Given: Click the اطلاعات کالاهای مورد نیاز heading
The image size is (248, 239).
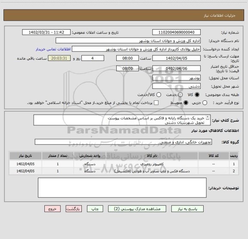Looking at the screenshot, I should 215,130.
